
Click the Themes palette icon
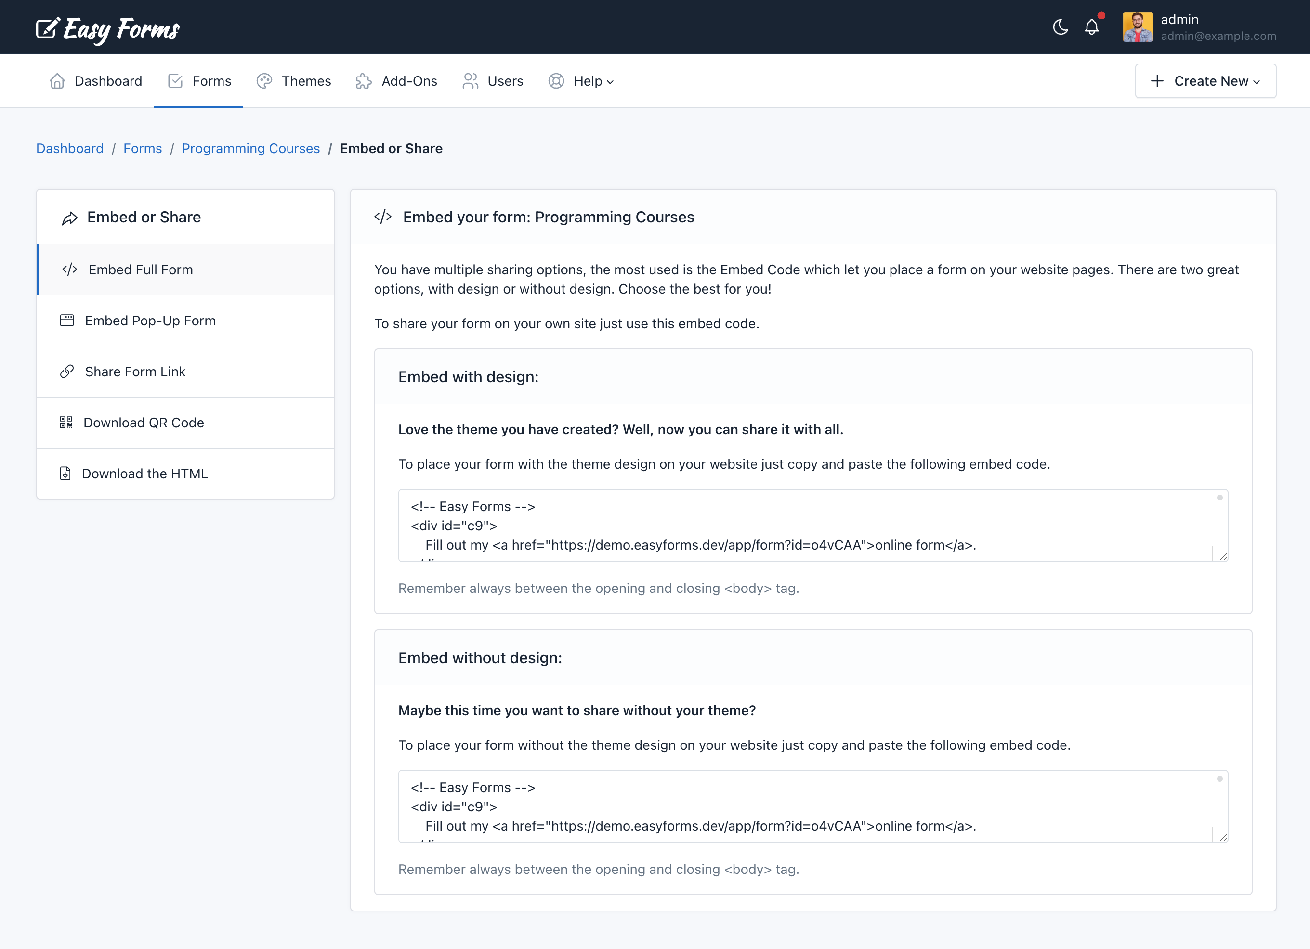click(x=264, y=81)
